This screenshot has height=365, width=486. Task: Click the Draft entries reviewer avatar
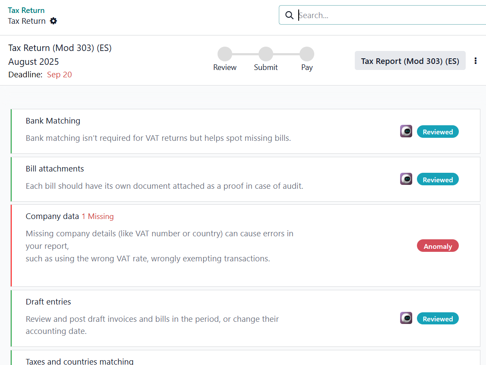[x=406, y=318]
